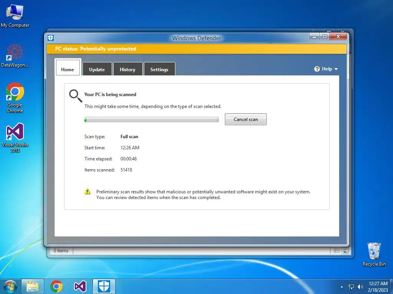
Task: Activate Windows Defender taskbar button
Action: click(x=104, y=286)
